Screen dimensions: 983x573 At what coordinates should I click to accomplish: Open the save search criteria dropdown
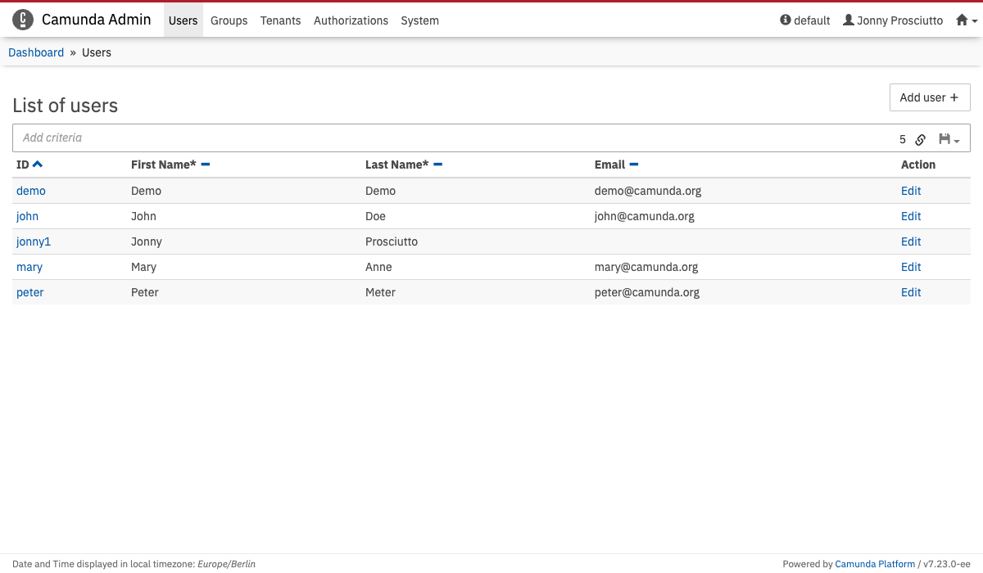point(949,139)
